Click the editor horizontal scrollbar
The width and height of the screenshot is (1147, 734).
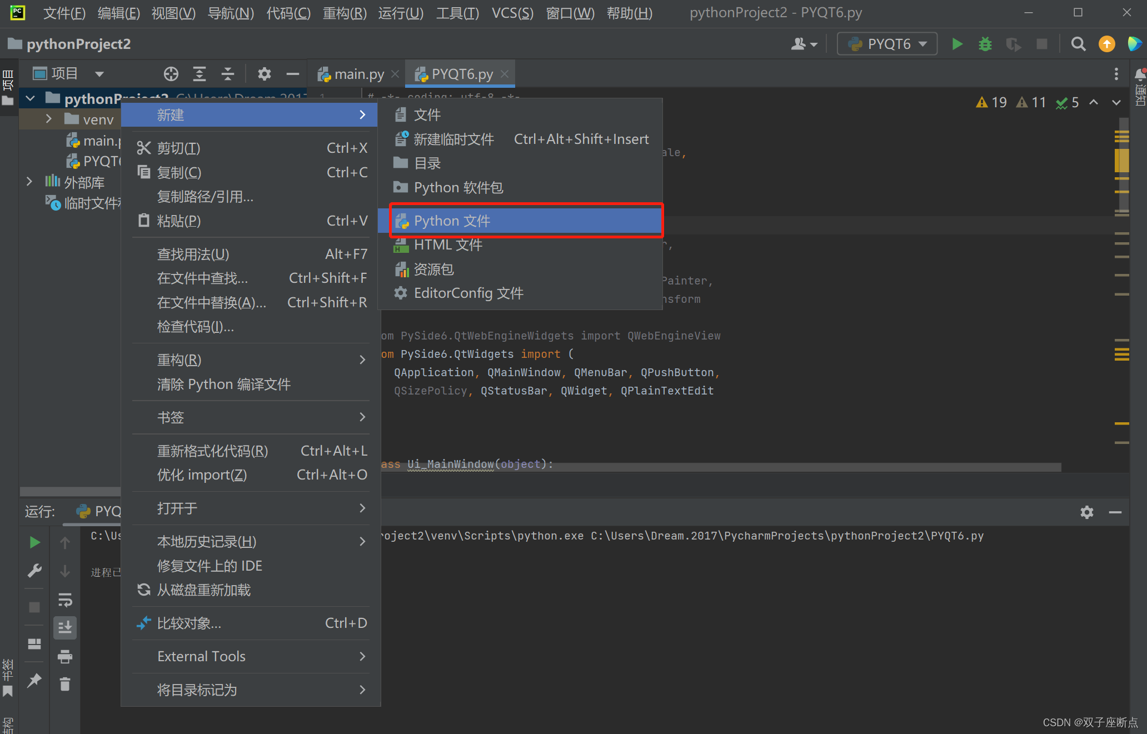click(x=722, y=468)
